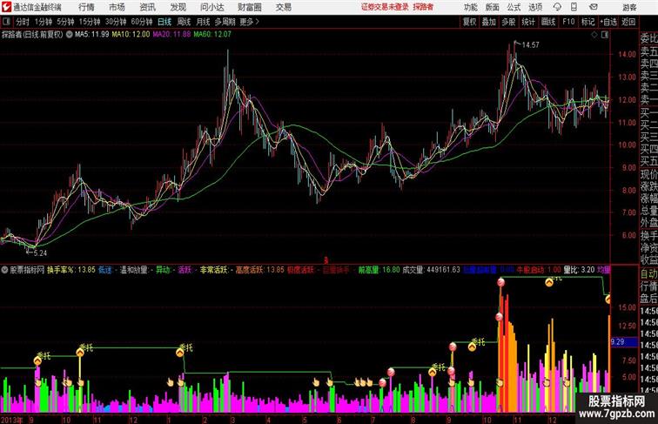This screenshot has width=658, height=424.
Task: Click 量比: 3.20 indicator text
Action: point(579,270)
